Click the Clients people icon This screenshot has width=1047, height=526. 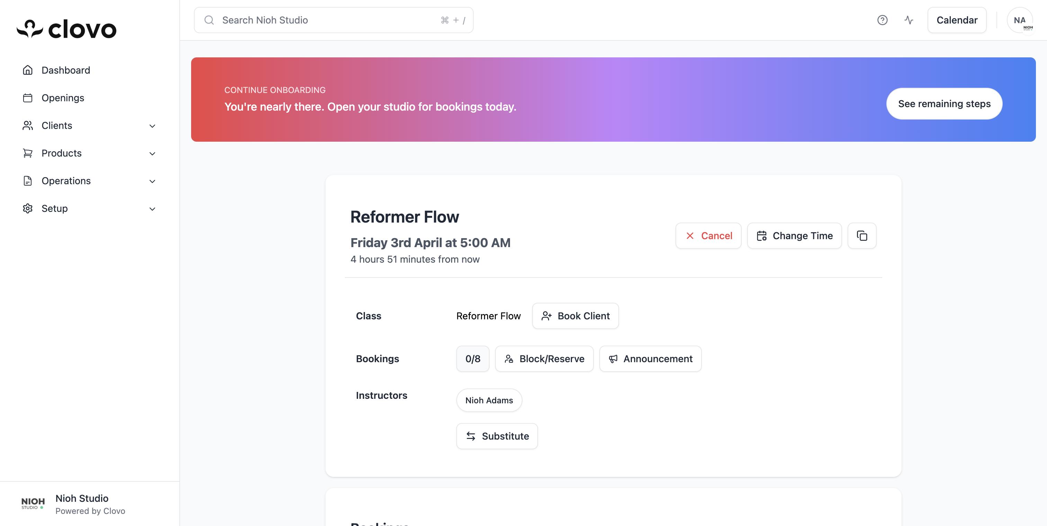coord(28,125)
